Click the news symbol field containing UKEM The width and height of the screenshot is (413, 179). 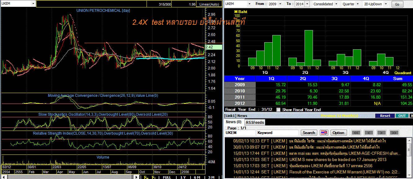tap(240, 133)
